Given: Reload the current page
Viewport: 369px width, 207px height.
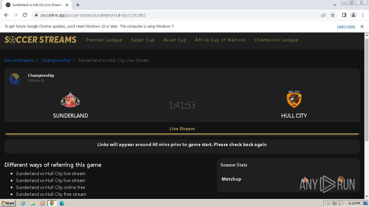Looking at the screenshot, I should click(25, 15).
